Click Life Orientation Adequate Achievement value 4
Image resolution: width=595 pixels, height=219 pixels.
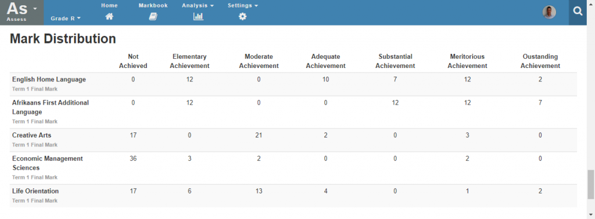pos(325,191)
